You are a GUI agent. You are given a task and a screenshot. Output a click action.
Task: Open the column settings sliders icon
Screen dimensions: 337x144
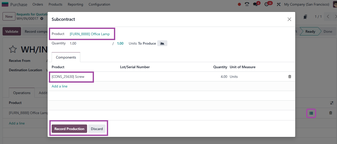pyautogui.click(x=332, y=103)
